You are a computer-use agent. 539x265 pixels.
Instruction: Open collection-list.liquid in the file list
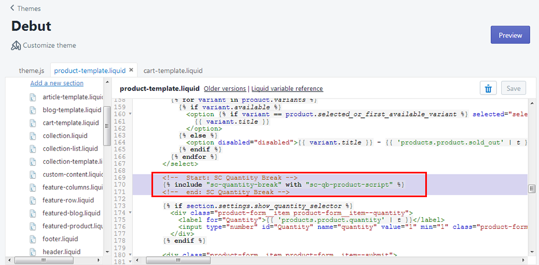pos(70,149)
